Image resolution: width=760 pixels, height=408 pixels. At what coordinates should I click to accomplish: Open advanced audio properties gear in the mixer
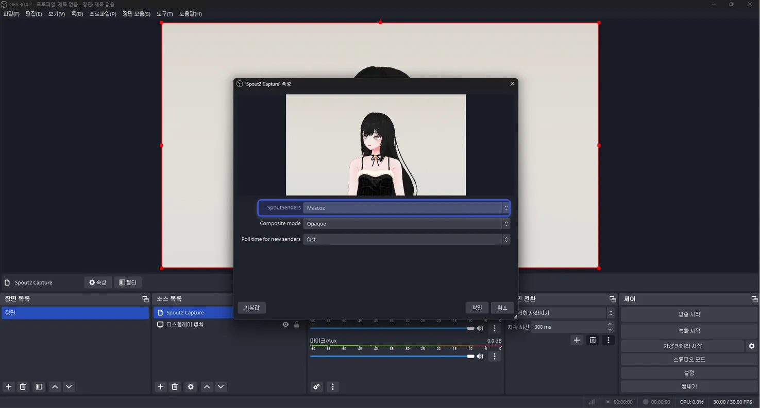(316, 387)
